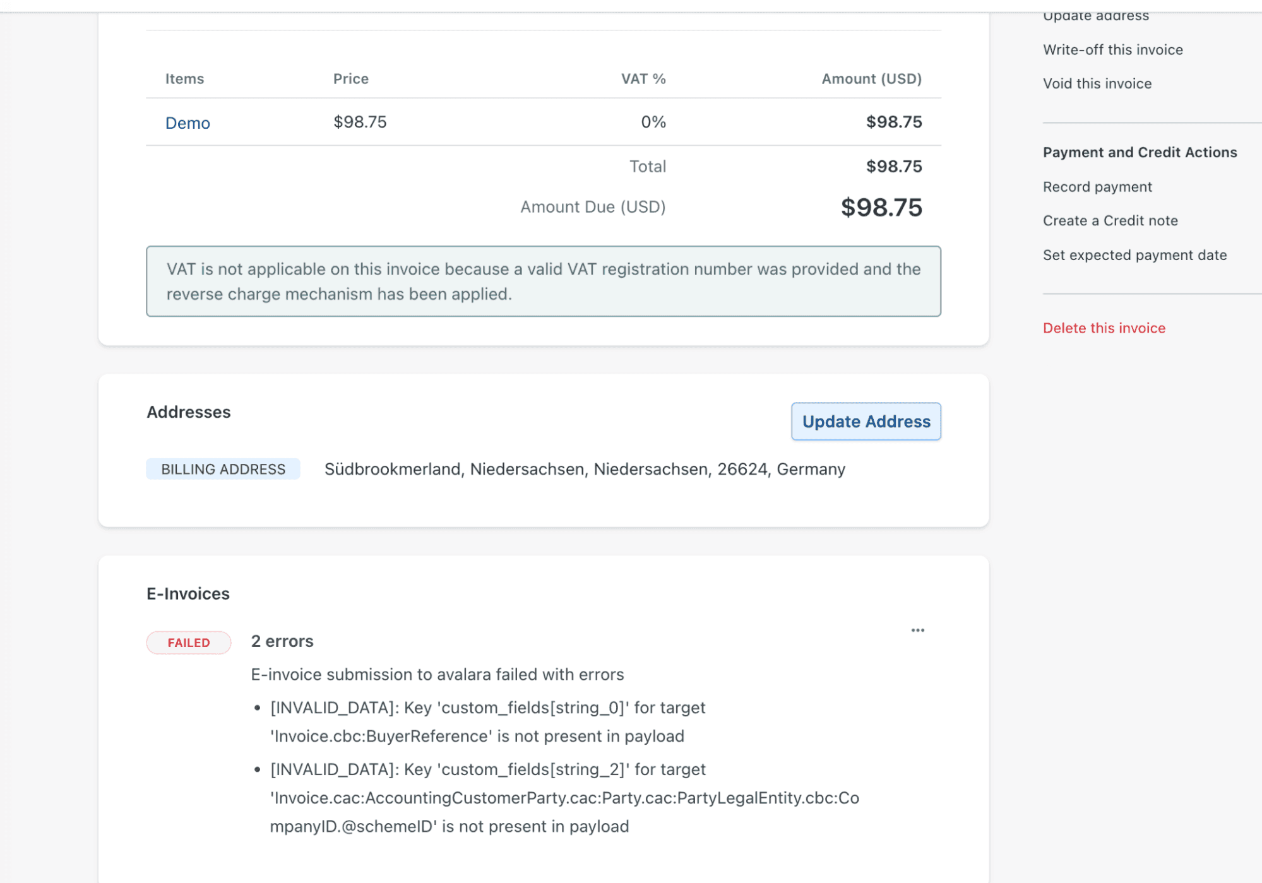The height and width of the screenshot is (883, 1262).
Task: Click the BILLING ADDRESS label tag
Action: (x=223, y=469)
